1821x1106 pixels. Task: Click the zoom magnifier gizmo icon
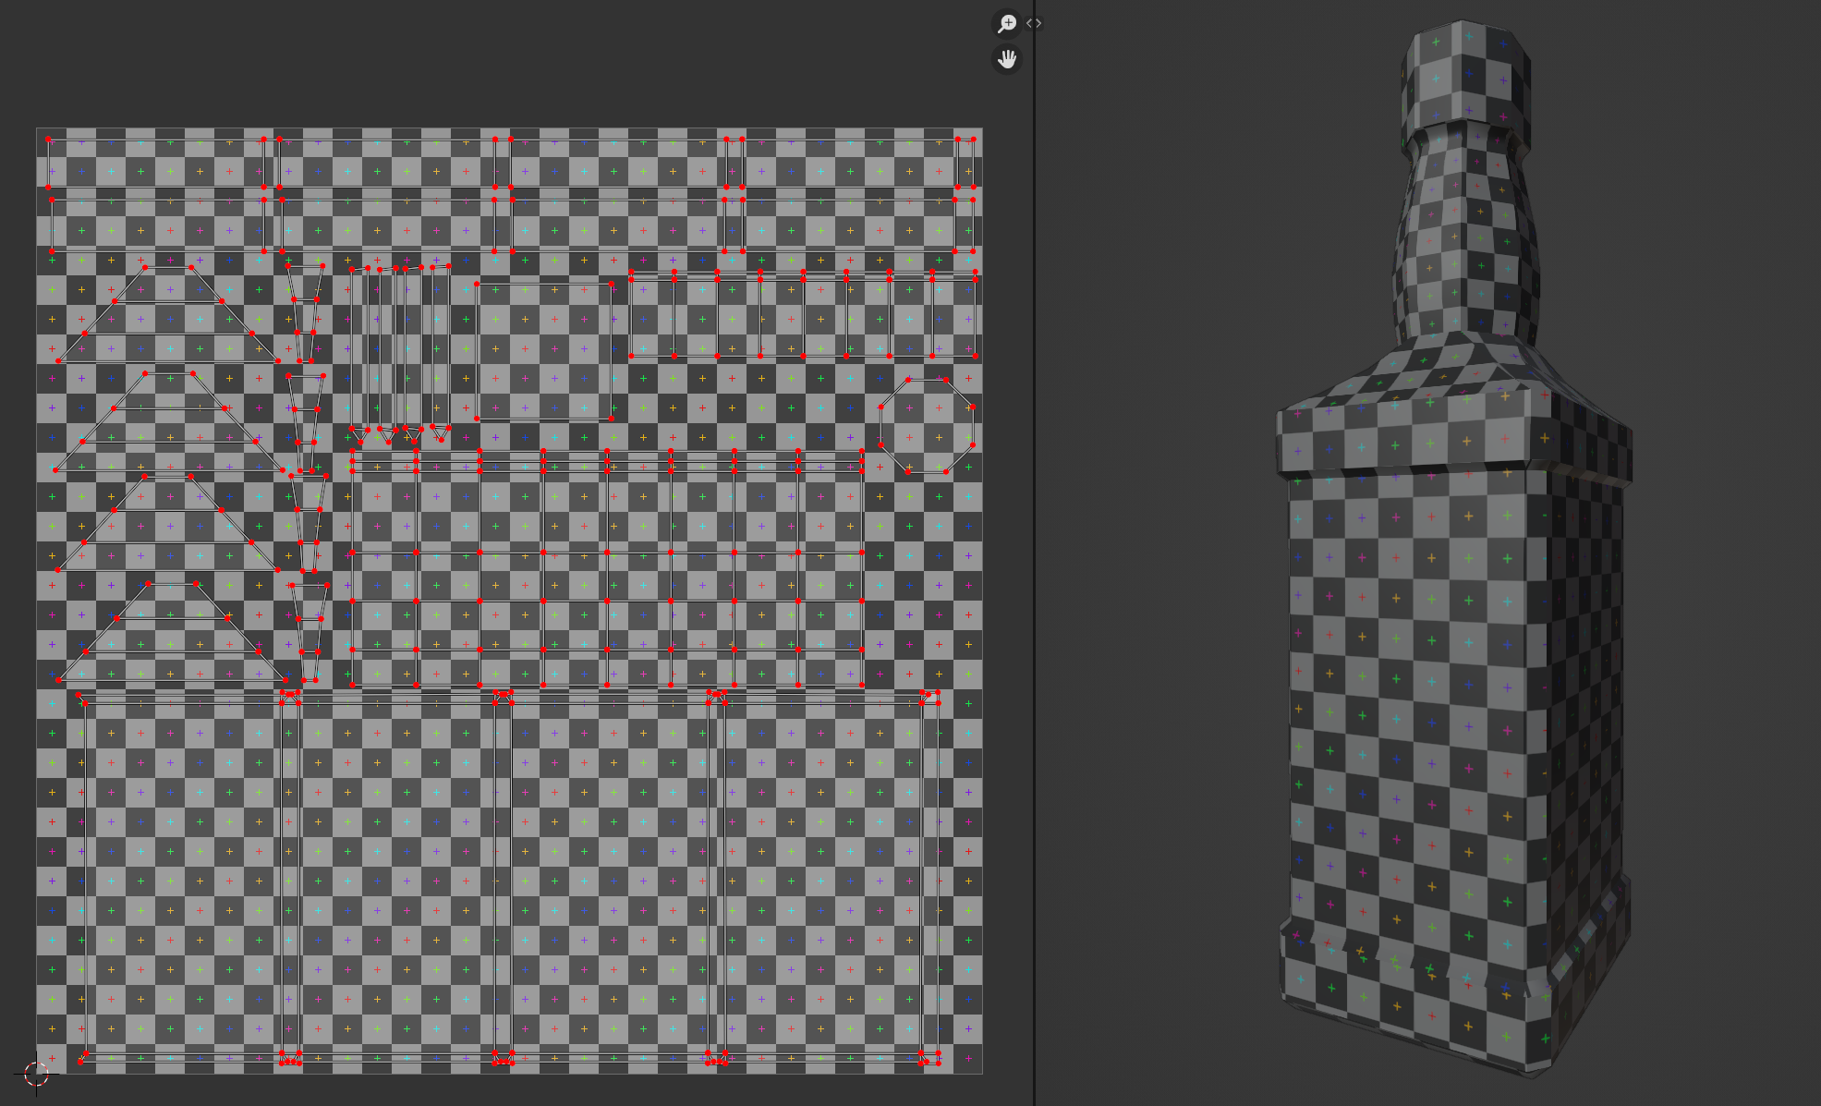(x=1006, y=23)
